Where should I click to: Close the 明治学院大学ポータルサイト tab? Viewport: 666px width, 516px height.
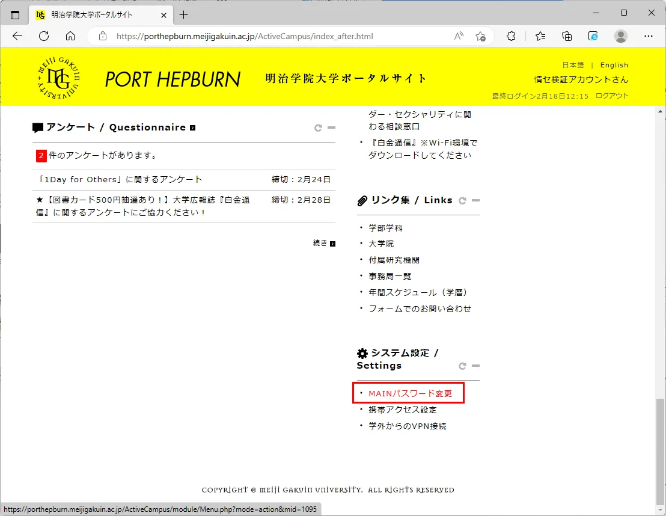[164, 15]
